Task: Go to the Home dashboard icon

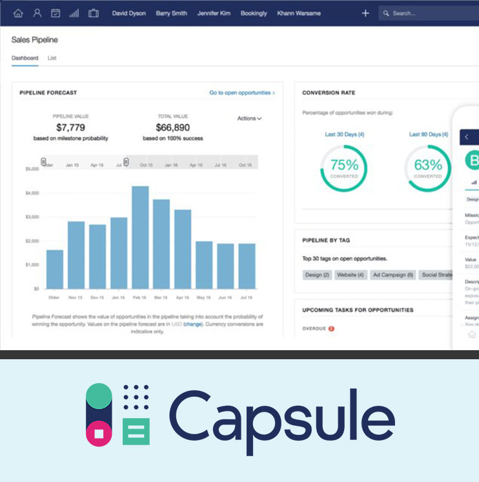Action: pos(17,13)
